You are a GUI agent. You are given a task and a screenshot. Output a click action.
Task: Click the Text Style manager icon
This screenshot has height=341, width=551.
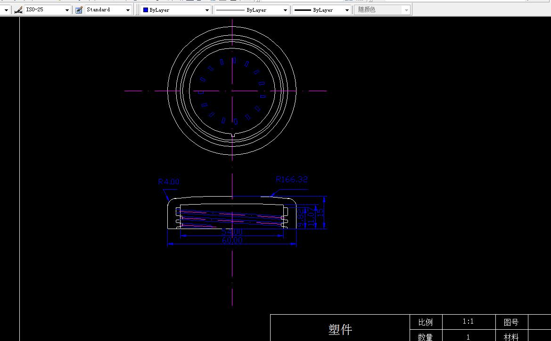click(78, 9)
